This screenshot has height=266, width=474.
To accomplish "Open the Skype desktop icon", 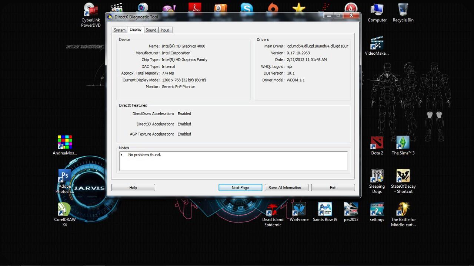I will (247, 7).
